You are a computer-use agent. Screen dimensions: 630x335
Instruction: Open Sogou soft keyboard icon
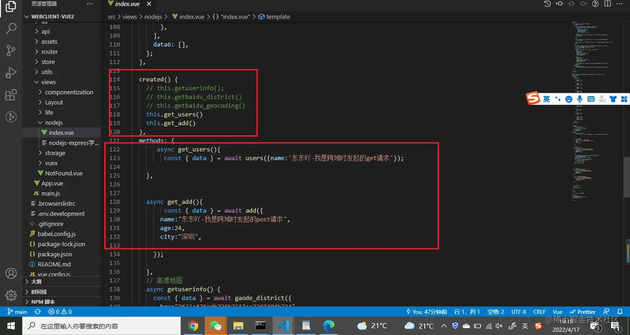[591, 99]
